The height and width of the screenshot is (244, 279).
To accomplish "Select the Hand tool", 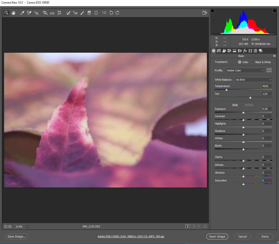I will (13, 13).
